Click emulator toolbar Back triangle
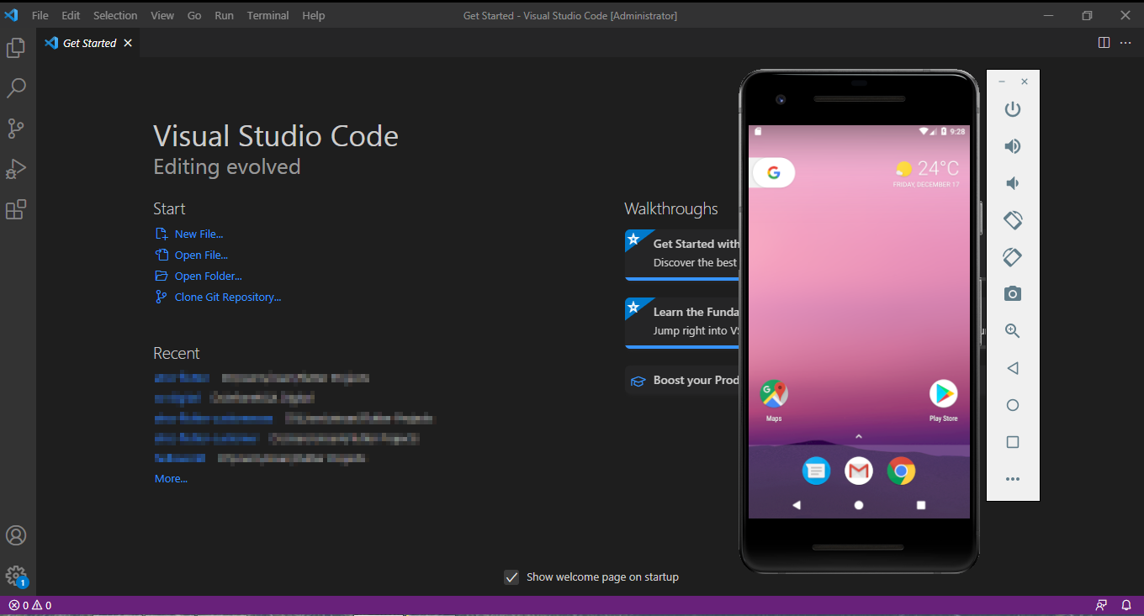 [1013, 368]
